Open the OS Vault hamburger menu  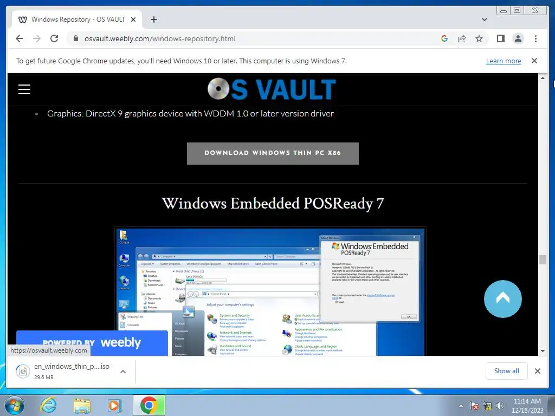pyautogui.click(x=24, y=89)
